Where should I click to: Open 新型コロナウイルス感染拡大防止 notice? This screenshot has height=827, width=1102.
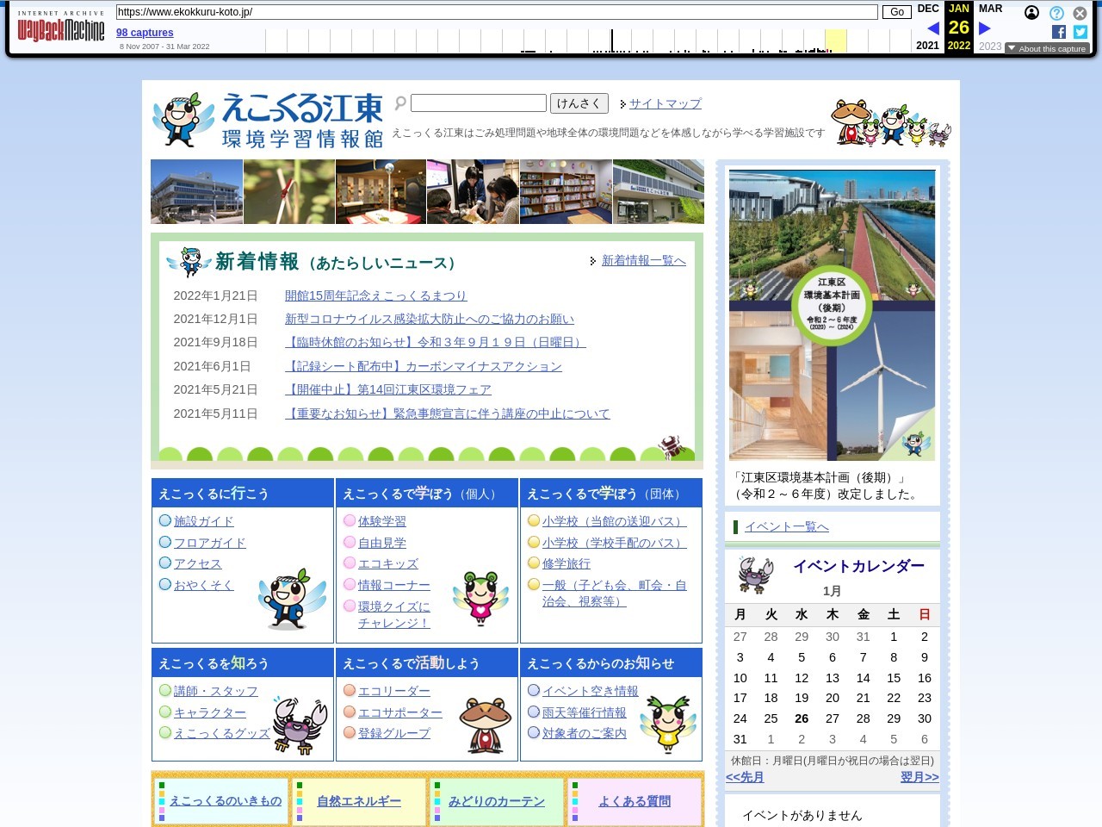tap(430, 319)
